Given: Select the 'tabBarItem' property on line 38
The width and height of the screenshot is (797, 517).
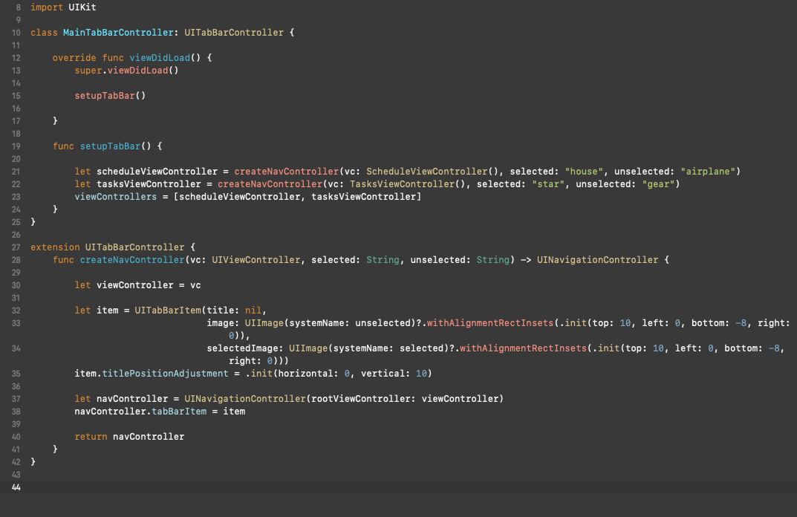Looking at the screenshot, I should pyautogui.click(x=179, y=412).
